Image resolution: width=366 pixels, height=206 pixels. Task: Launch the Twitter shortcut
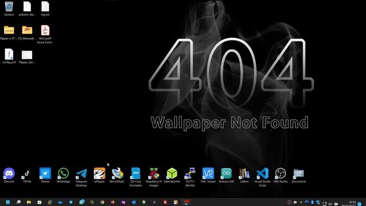pyautogui.click(x=45, y=175)
